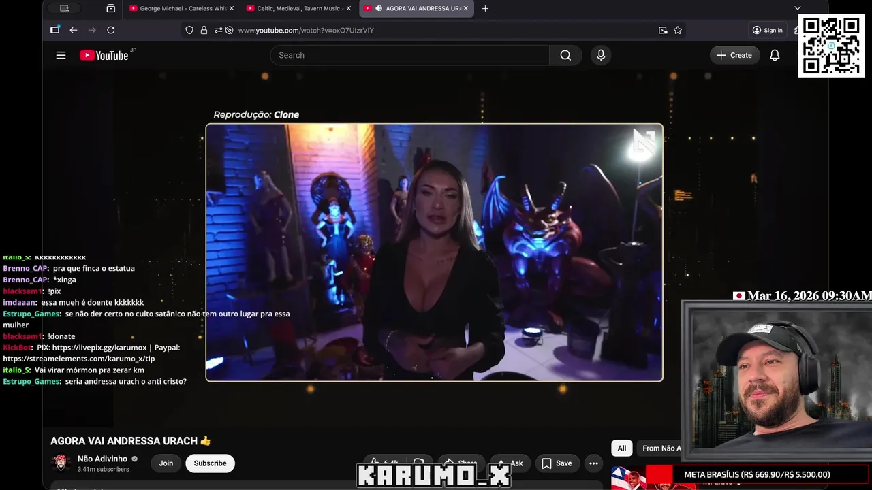Viewport: 872px width, 490px height.
Task: Click chat message 'essa mueh é doente kkkkkkk'
Action: [x=92, y=302]
